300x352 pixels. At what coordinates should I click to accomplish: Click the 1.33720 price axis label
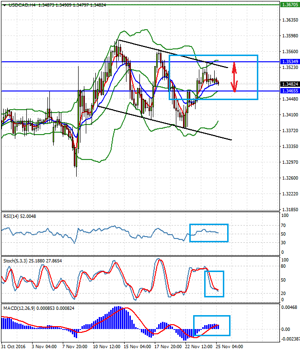[x=290, y=131]
